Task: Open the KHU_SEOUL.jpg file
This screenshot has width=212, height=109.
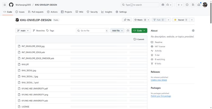Action: pos(29,70)
